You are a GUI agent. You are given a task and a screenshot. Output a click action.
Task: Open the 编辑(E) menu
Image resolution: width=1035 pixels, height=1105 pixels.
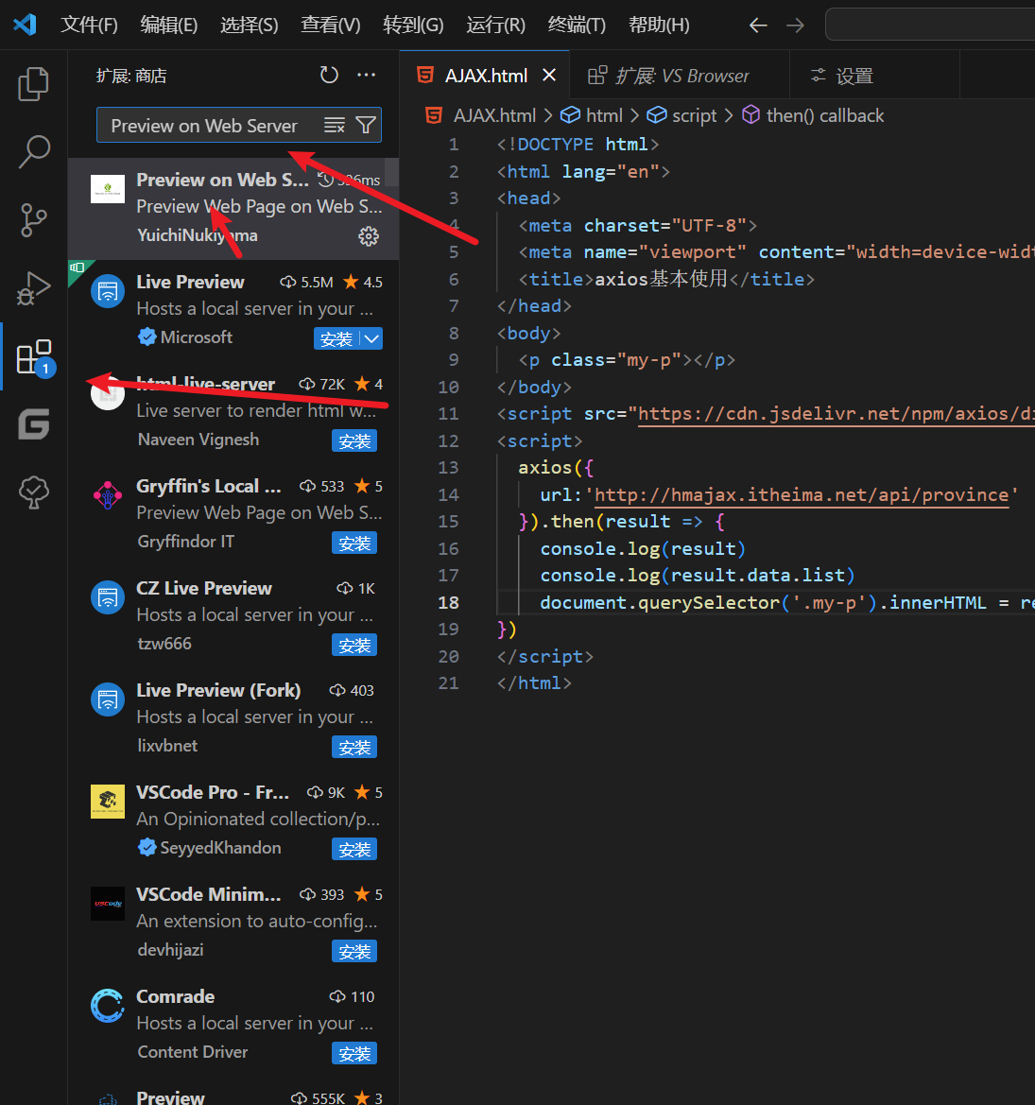[169, 26]
